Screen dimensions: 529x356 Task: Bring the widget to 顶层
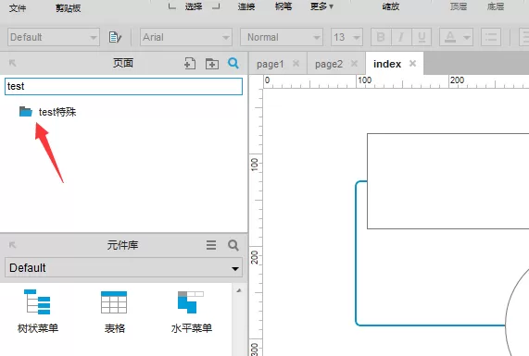[x=459, y=6]
